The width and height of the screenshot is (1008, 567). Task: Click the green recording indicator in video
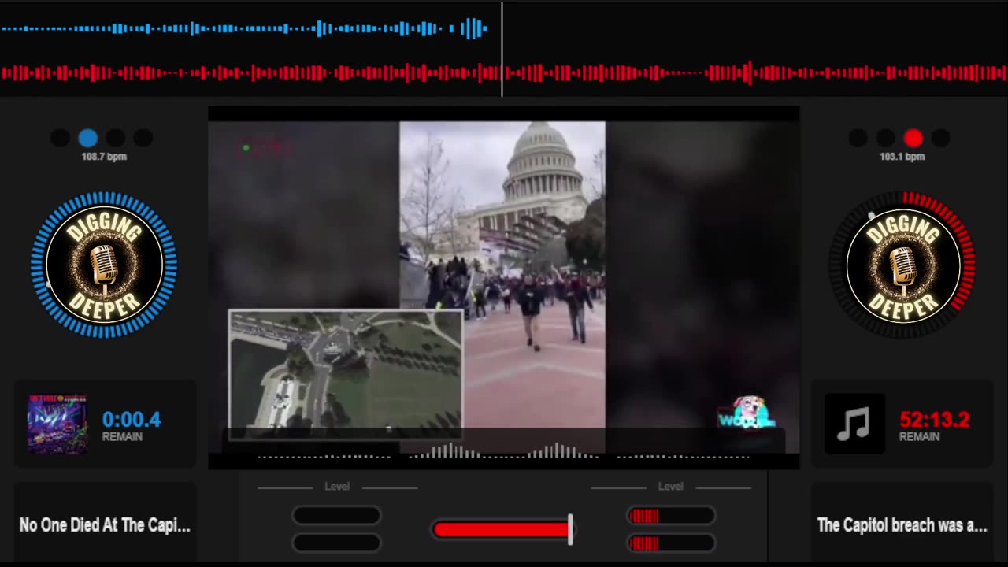click(x=246, y=147)
